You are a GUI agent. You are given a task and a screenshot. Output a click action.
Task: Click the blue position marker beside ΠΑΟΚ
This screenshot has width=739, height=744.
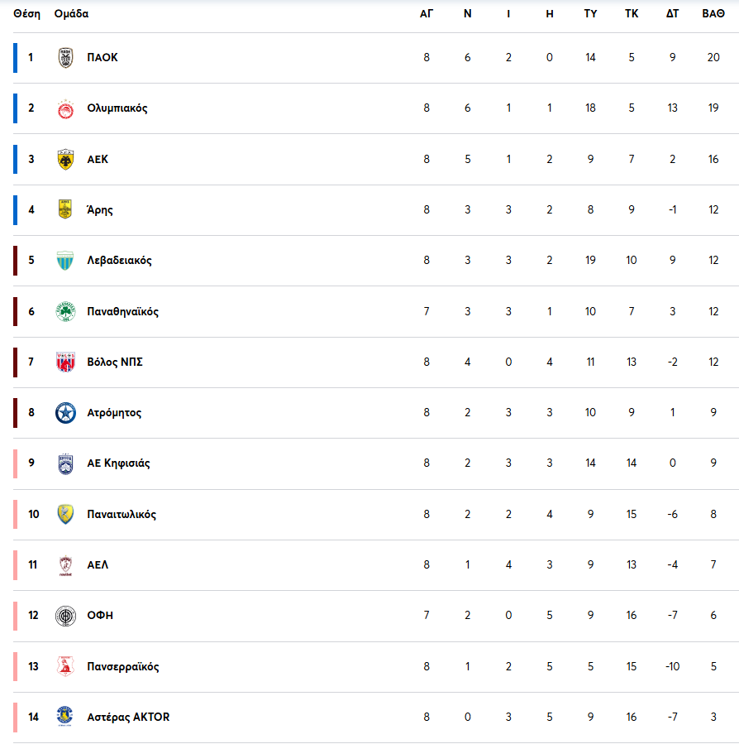pos(15,58)
